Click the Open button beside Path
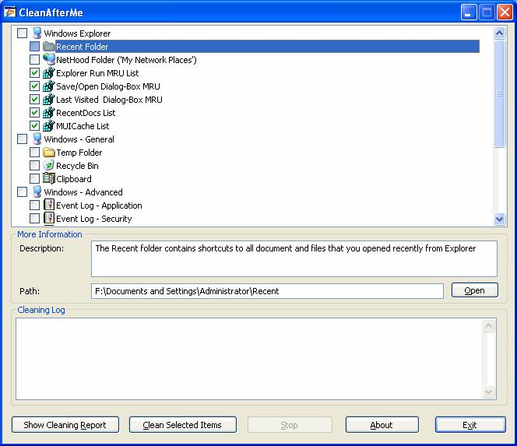Screen dimensions: 517x446 [x=474, y=290]
